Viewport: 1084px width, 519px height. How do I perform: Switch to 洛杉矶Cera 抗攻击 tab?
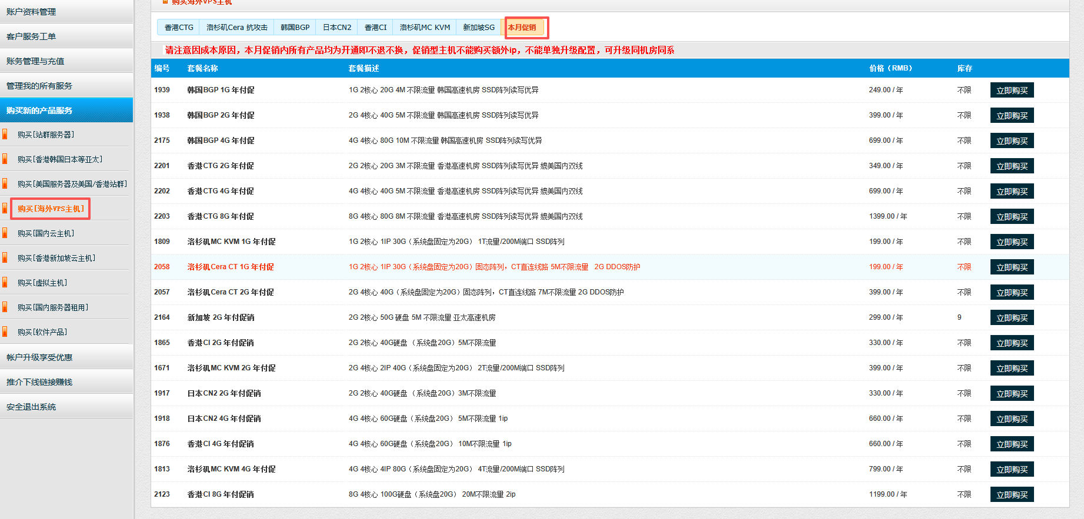click(237, 27)
